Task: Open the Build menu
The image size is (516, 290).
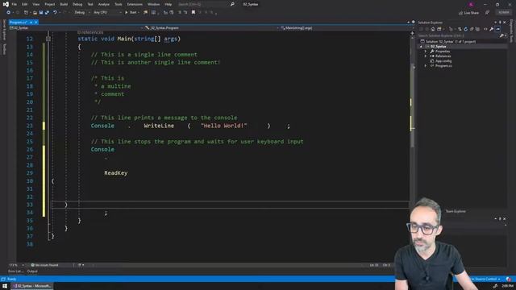Action: [64, 4]
